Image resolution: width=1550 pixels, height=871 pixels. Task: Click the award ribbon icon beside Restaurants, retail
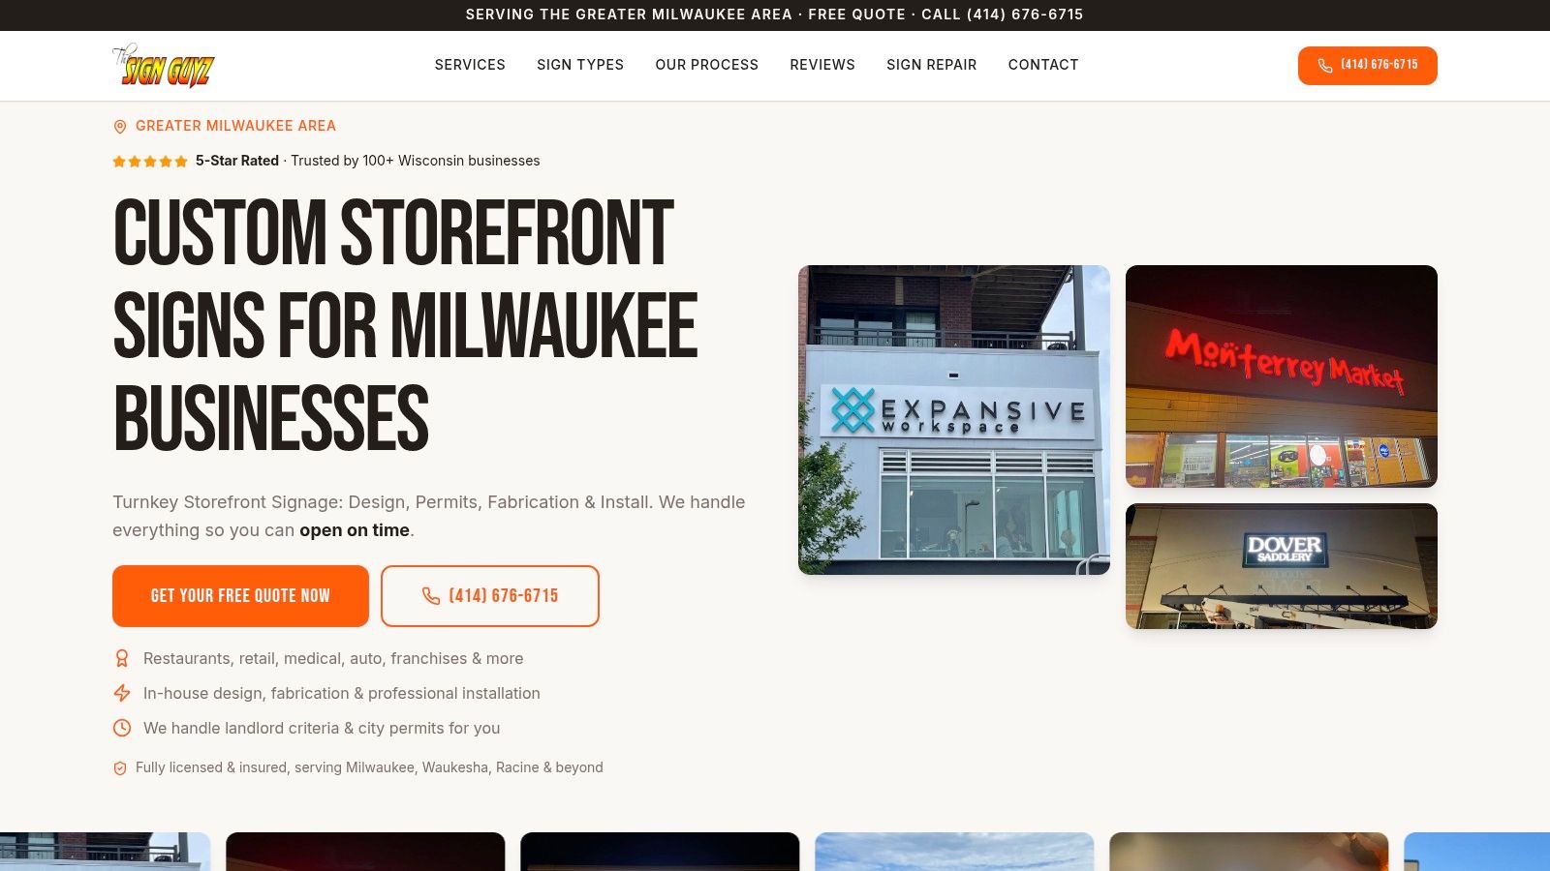[x=122, y=658]
